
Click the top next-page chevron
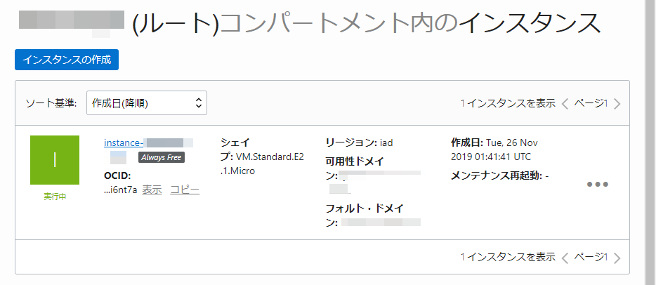tap(617, 104)
